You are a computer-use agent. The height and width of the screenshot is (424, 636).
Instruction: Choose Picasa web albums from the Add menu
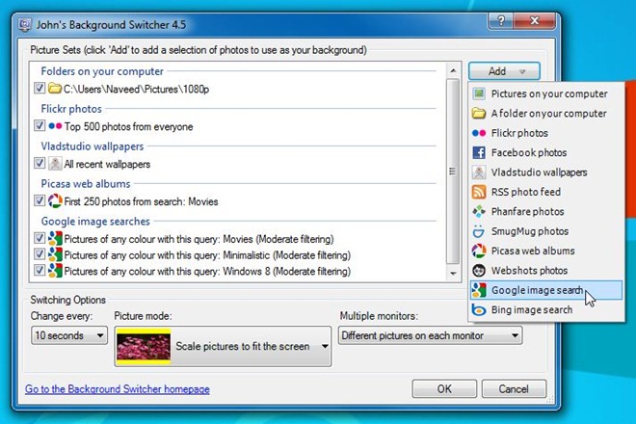click(x=546, y=251)
